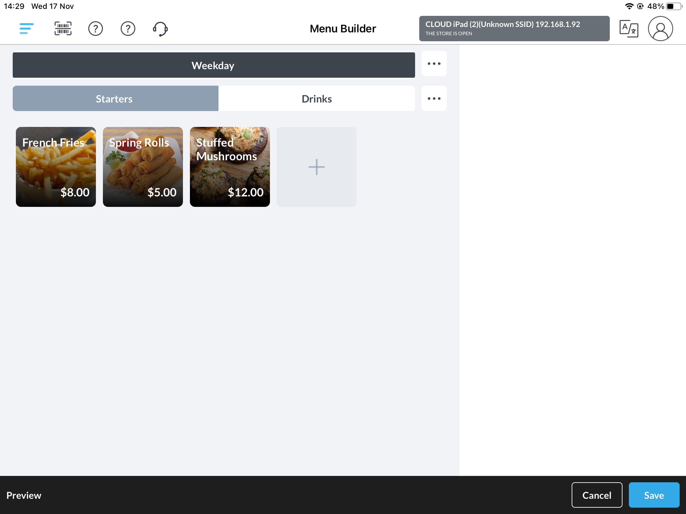This screenshot has height=514, width=686.
Task: Click the first help icon
Action: [96, 29]
